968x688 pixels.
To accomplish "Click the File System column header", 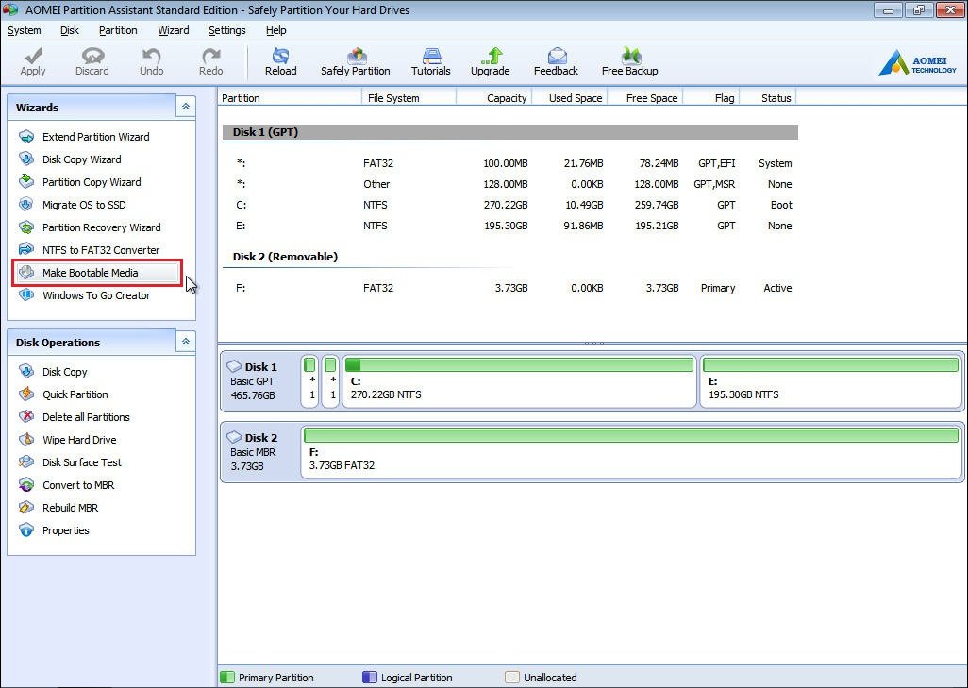I will coord(409,97).
